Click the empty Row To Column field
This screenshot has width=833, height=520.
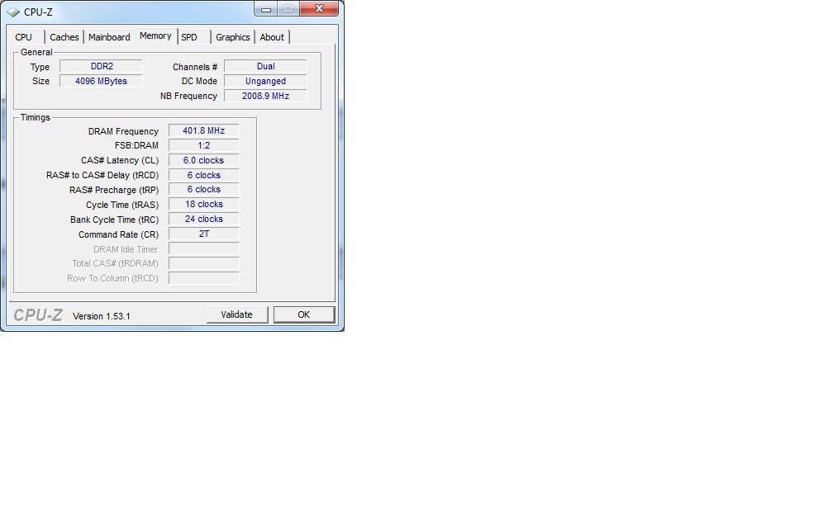point(204,278)
